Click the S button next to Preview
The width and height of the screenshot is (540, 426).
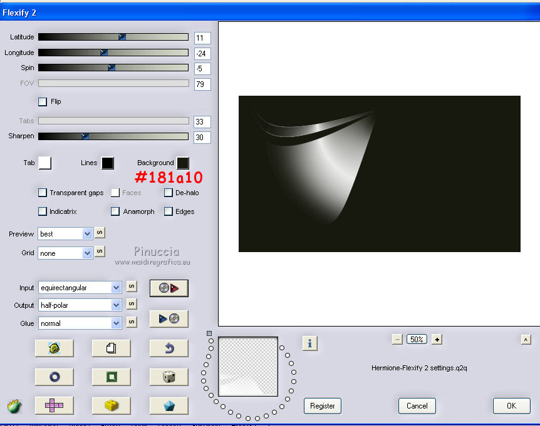point(100,233)
